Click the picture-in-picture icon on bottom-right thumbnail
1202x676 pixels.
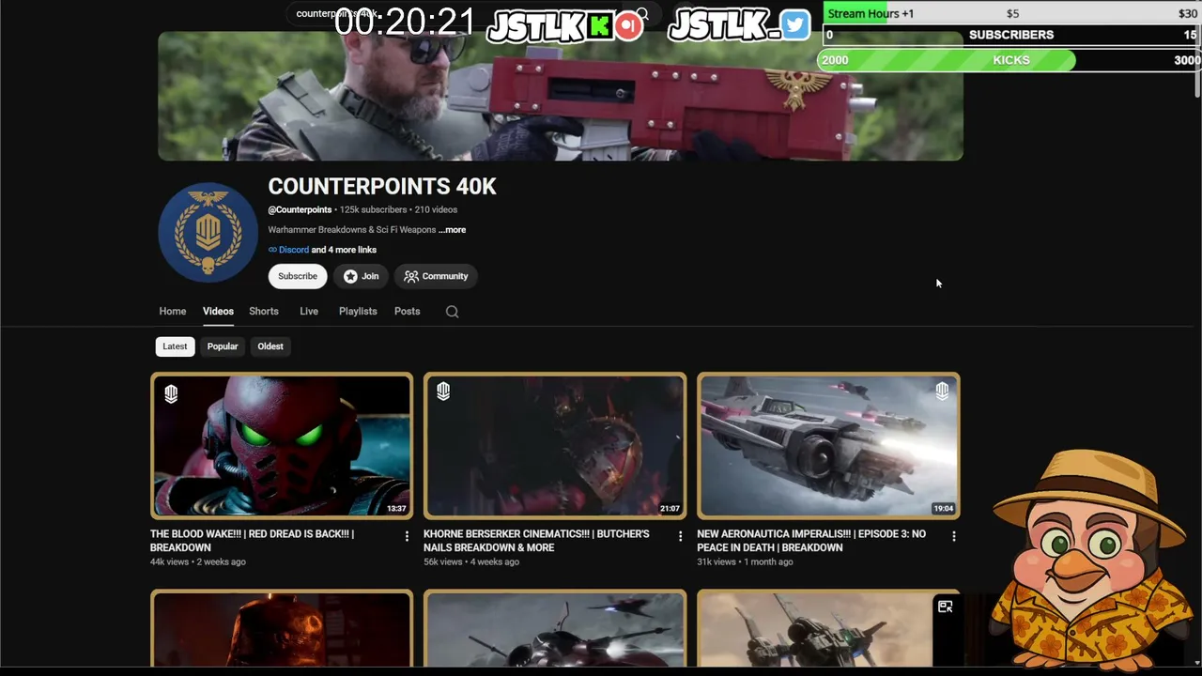pyautogui.click(x=945, y=607)
